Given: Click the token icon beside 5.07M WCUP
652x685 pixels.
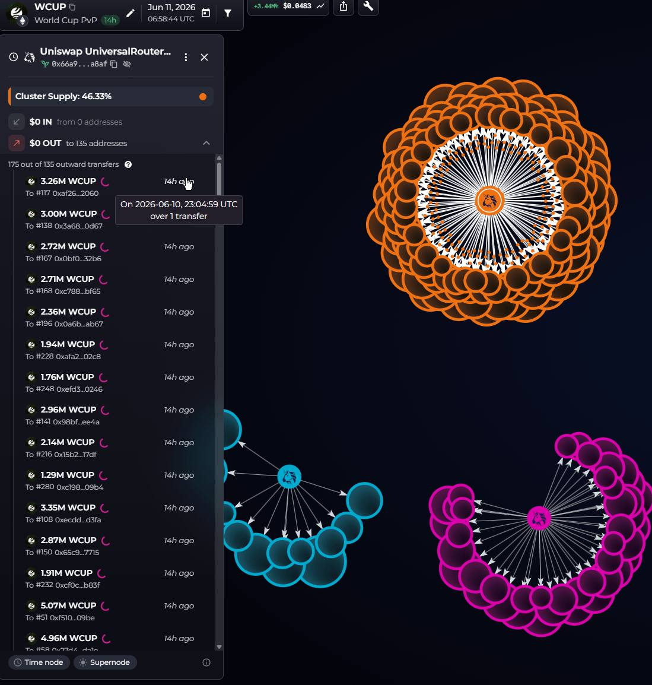Looking at the screenshot, I should 31,606.
